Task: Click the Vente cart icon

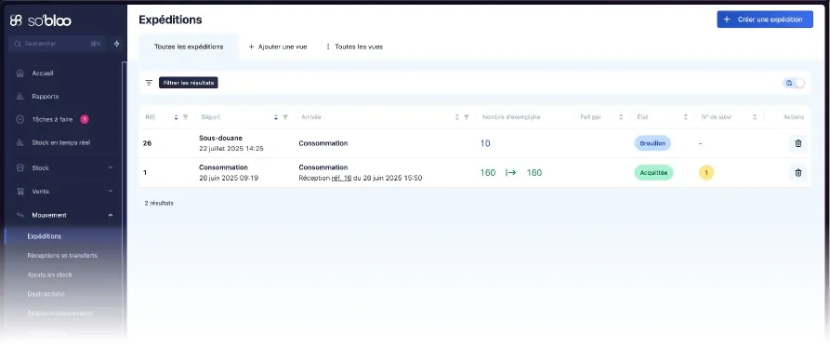Action: tap(20, 191)
